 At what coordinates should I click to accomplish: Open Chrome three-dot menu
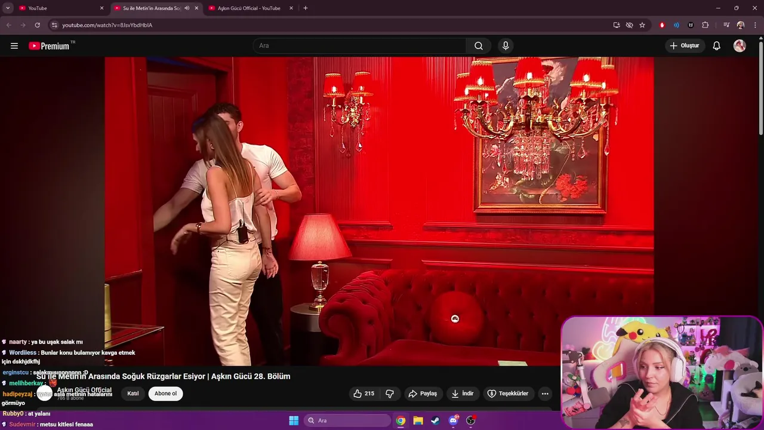click(x=755, y=25)
